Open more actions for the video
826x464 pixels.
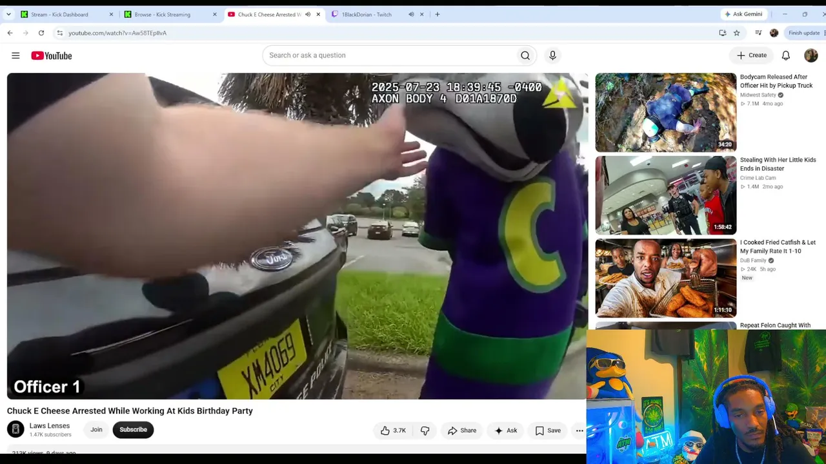[579, 430]
